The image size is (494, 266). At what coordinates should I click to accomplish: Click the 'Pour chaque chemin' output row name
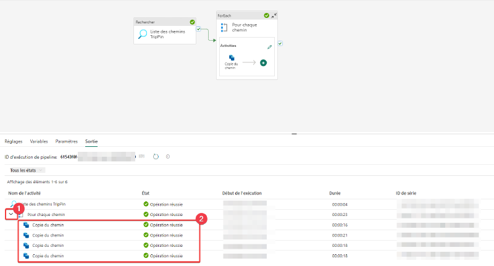coord(46,215)
